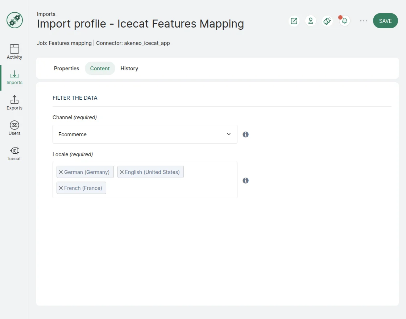Viewport: 406px width, 319px height.
Task: Open the external link icon in the header
Action: (x=294, y=21)
